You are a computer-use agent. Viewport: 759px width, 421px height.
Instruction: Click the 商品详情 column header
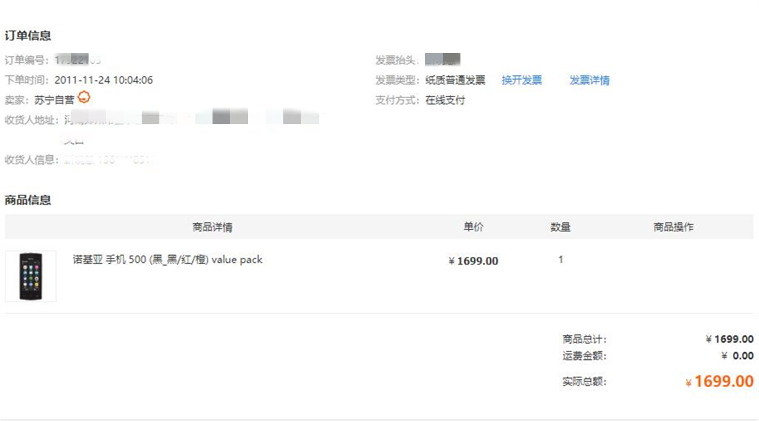point(213,226)
